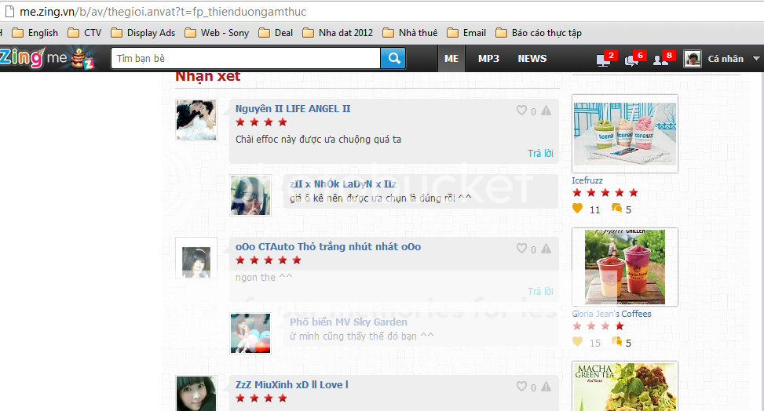Like Nguyên II LIFE ANGEL II's comment

[x=521, y=111]
